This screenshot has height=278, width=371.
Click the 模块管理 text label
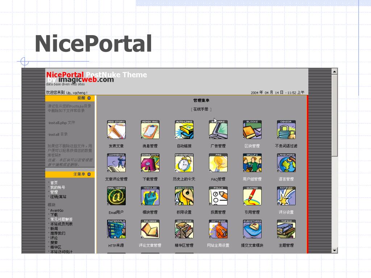click(150, 212)
